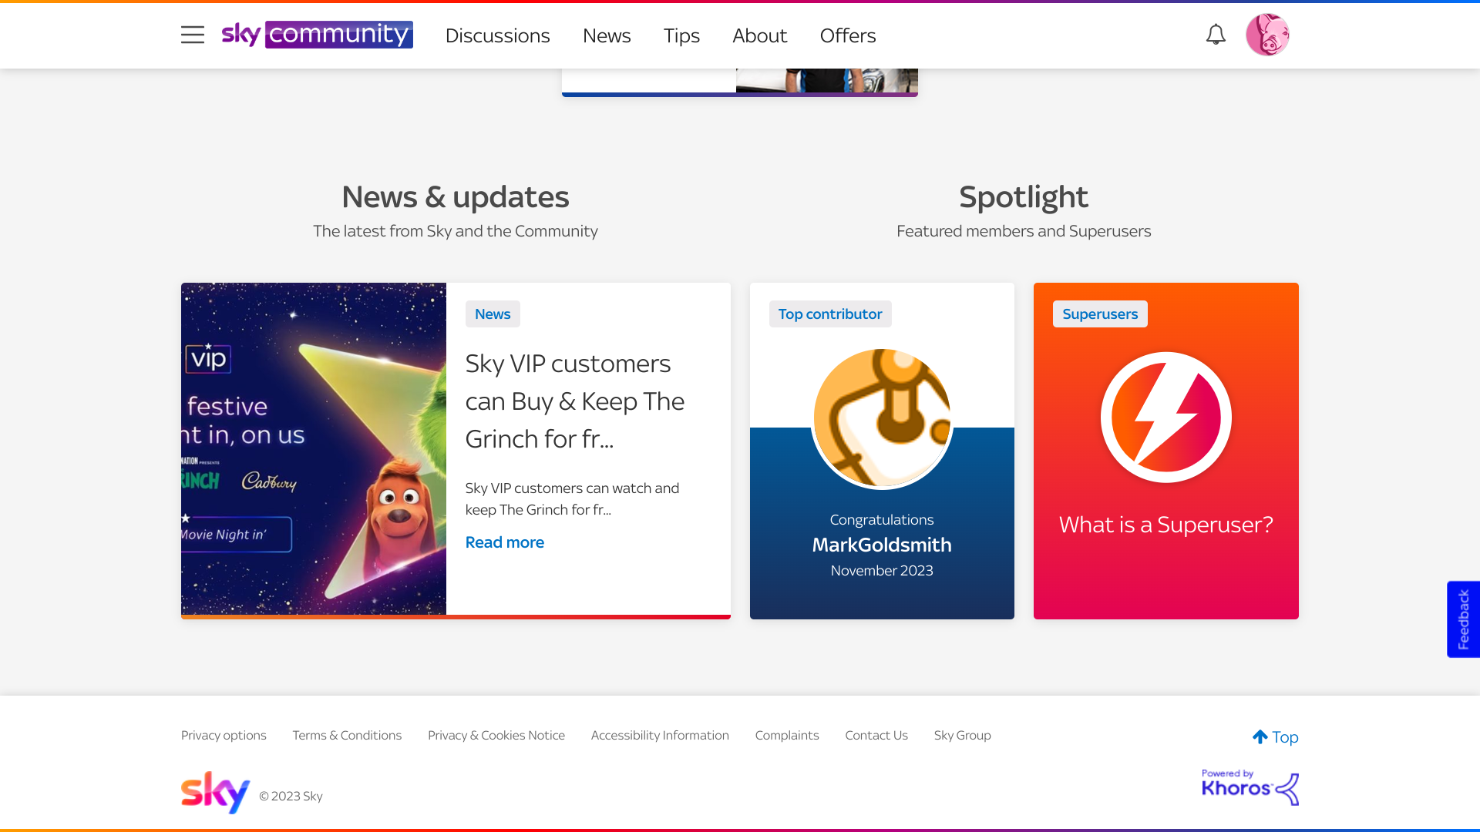Screen dimensions: 1480x832
Task: Open the notification bell
Action: pyautogui.click(x=1215, y=35)
